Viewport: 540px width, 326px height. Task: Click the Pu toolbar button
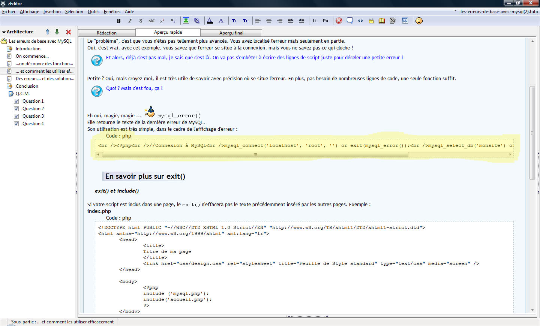click(325, 21)
